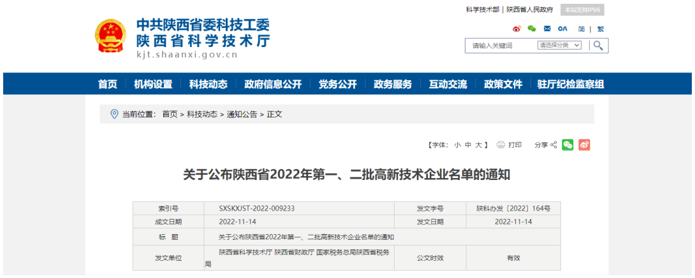Share article via red Weibo icon

(x=584, y=145)
